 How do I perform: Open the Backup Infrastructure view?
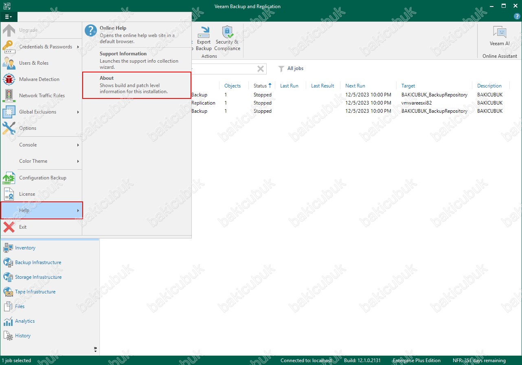[50, 262]
